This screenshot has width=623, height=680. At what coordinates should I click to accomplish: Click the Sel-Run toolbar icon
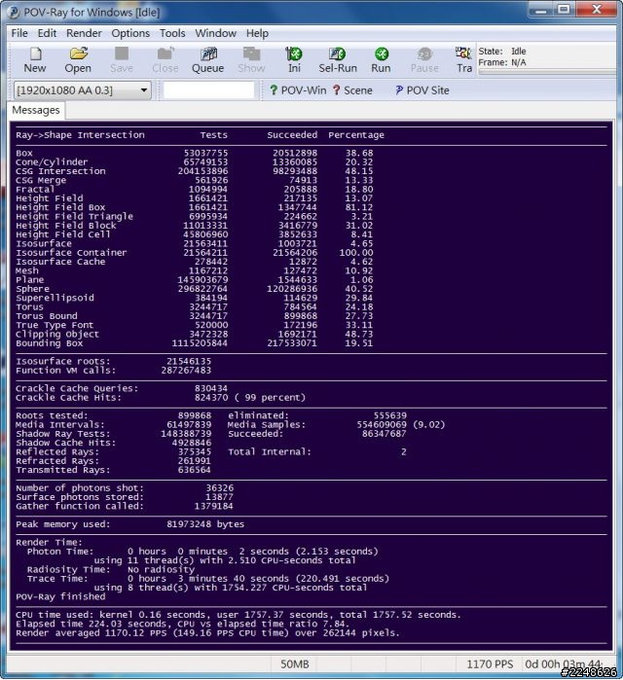pyautogui.click(x=338, y=60)
